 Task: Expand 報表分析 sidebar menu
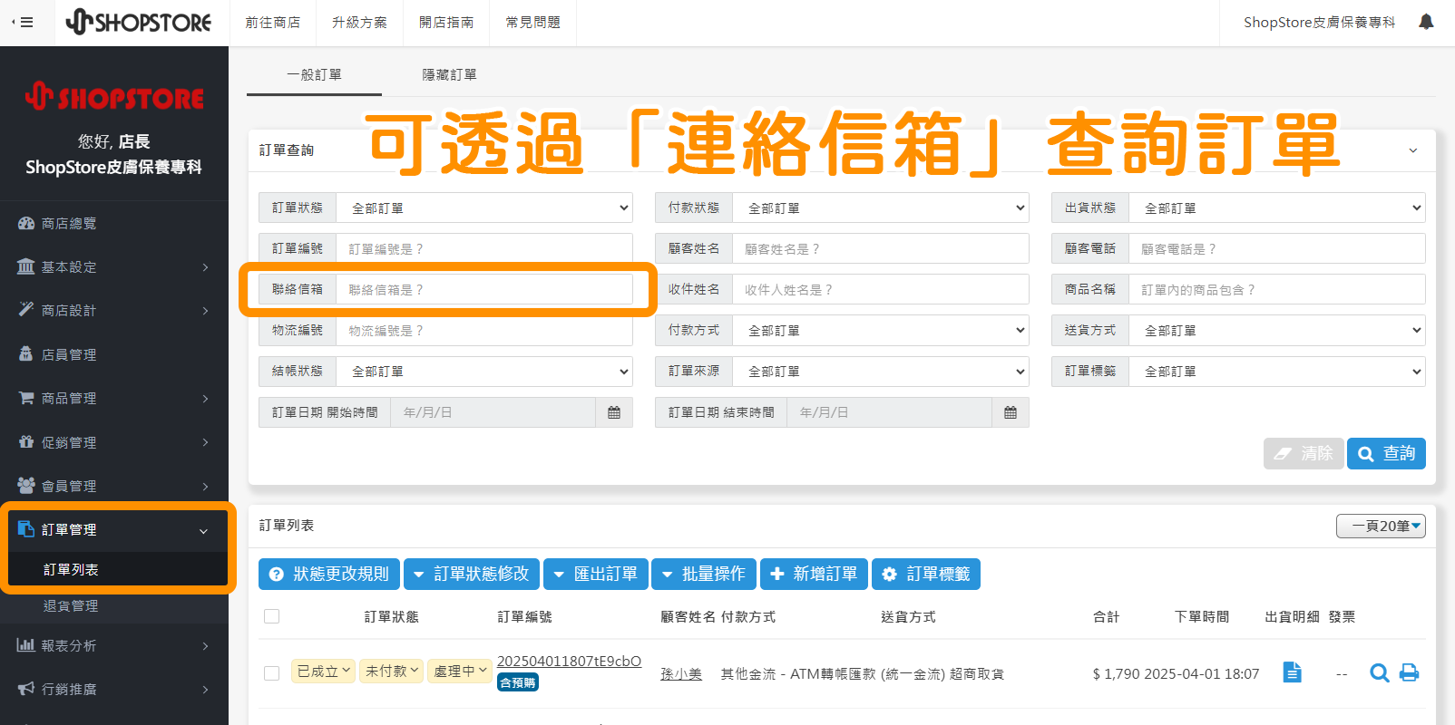click(x=113, y=645)
